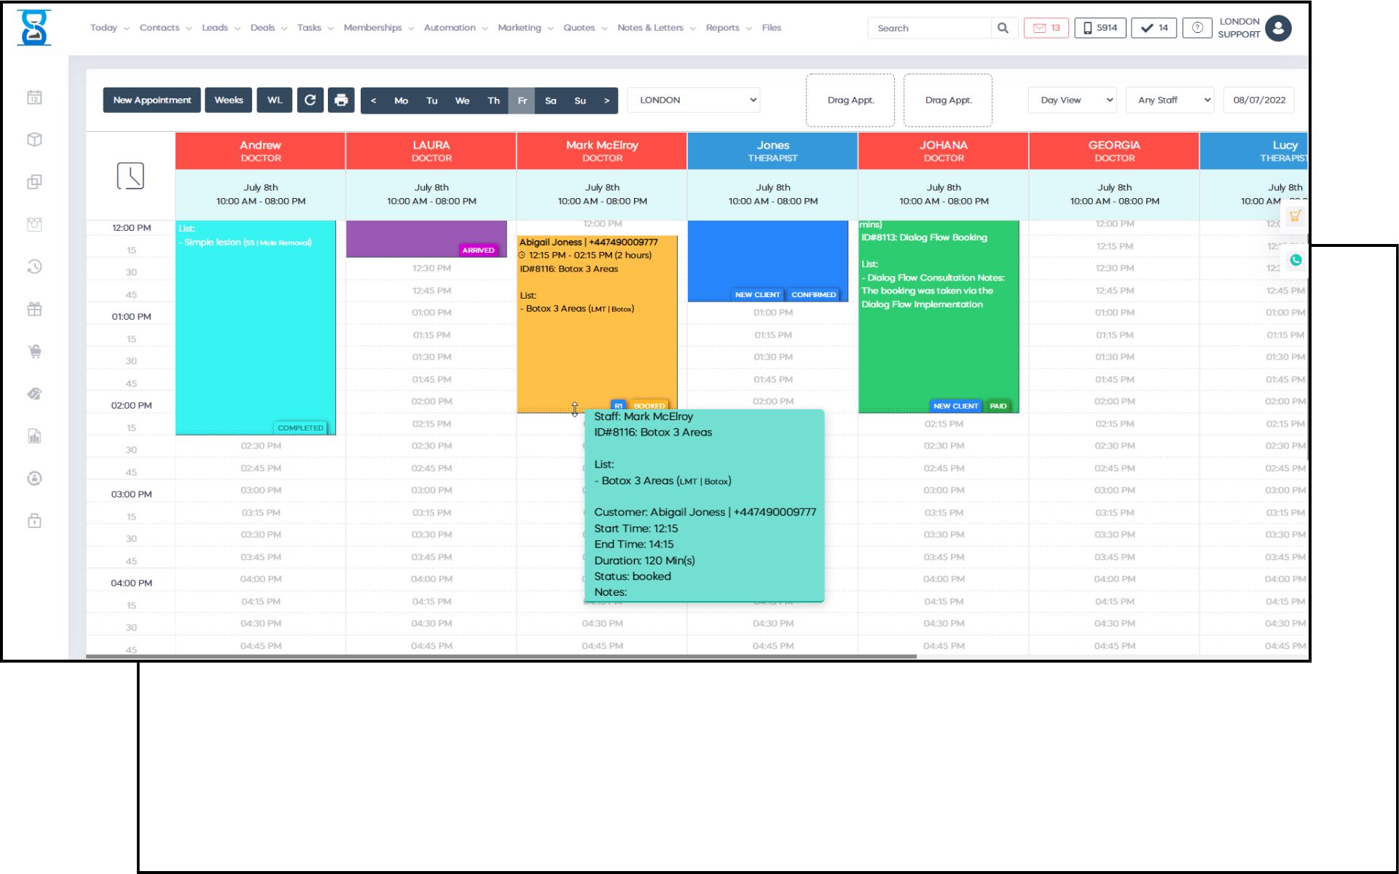The height and width of the screenshot is (874, 1399).
Task: Click shopping cart icon in left sidebar
Action: coord(34,351)
